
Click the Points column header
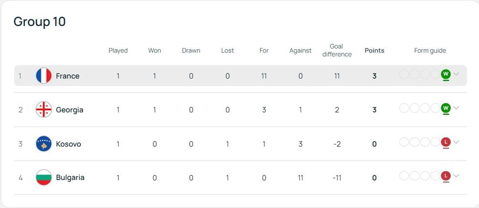(x=374, y=50)
